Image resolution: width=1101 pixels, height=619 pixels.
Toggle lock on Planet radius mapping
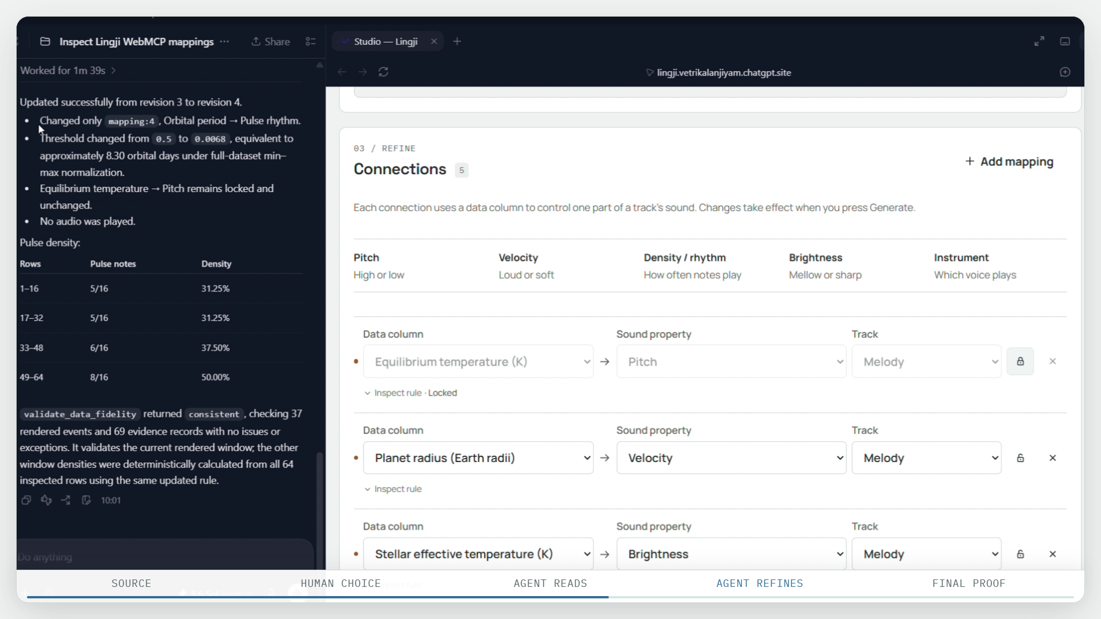pyautogui.click(x=1020, y=458)
